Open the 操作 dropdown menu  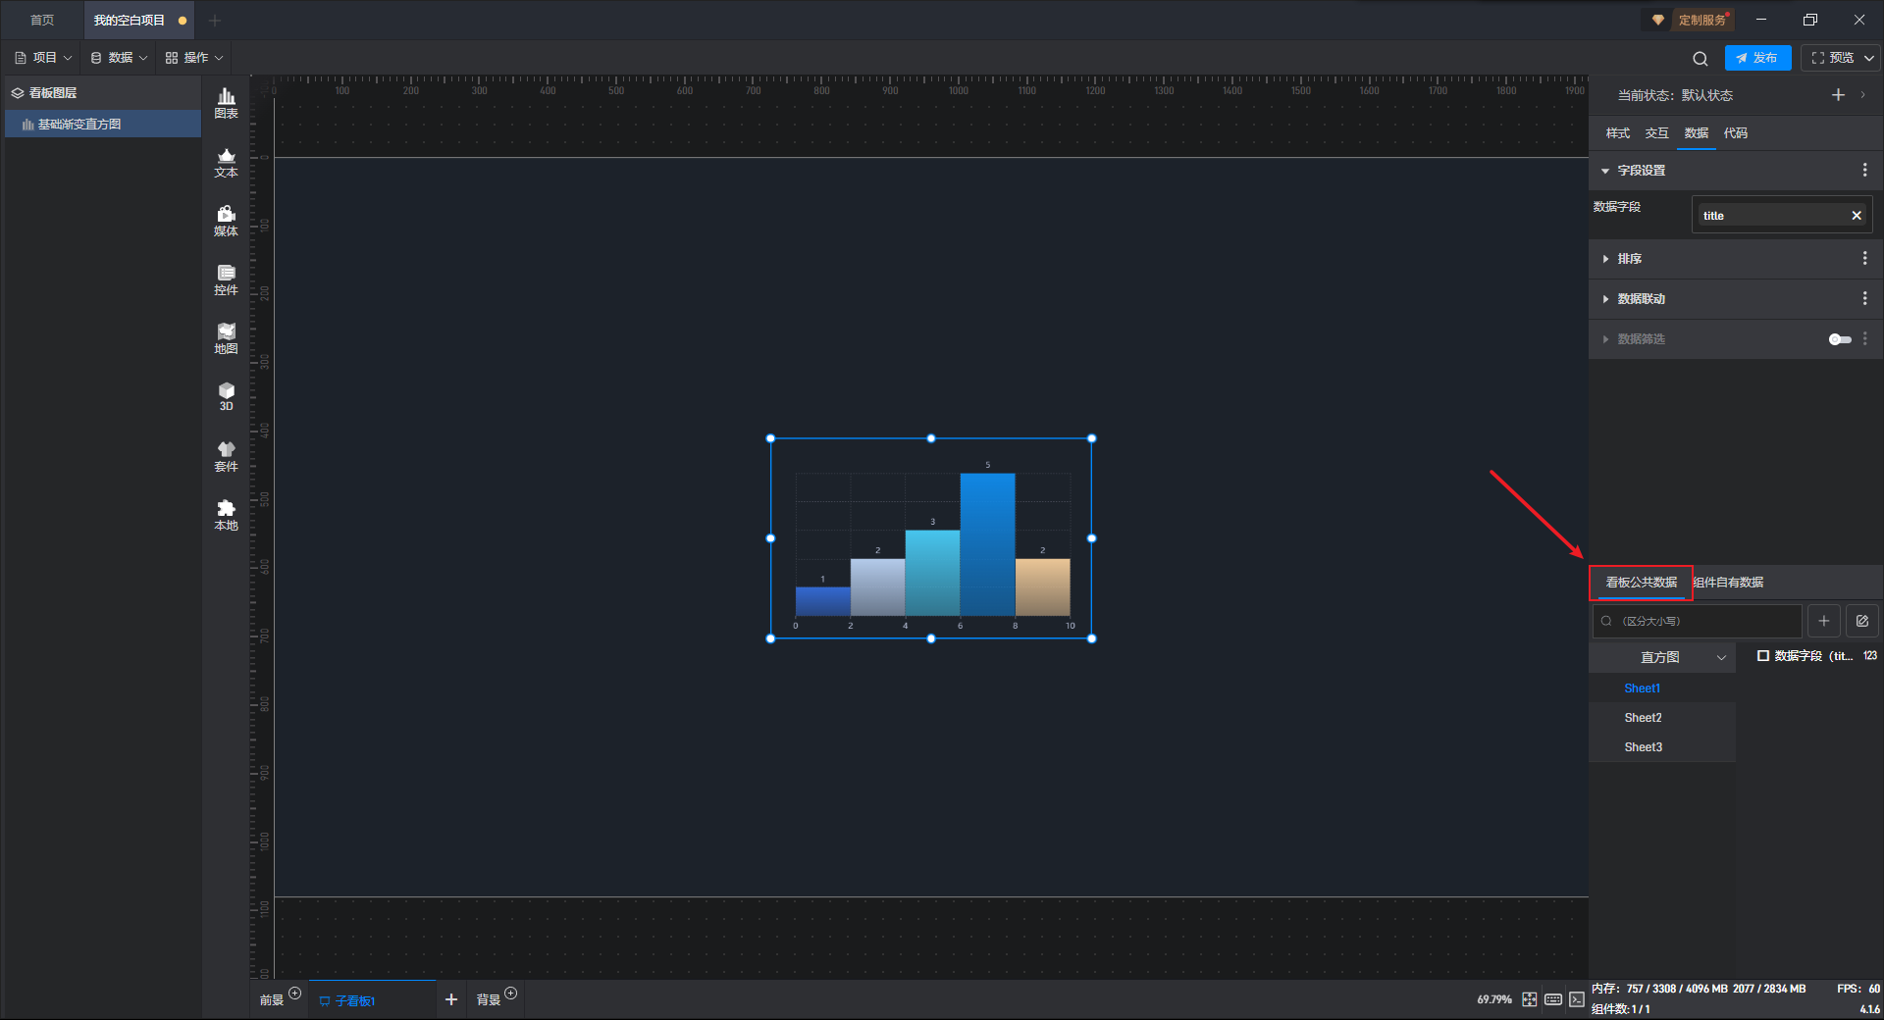[194, 58]
